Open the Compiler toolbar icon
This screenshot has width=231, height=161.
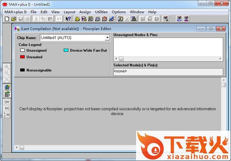91,19
